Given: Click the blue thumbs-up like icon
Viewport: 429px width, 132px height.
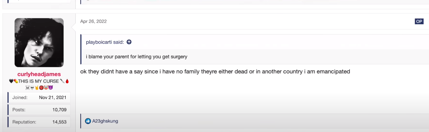Looking at the screenshot, I should click(x=88, y=121).
